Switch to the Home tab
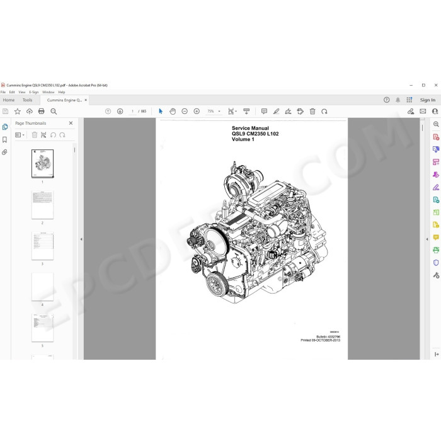The width and height of the screenshot is (441, 441). click(9, 100)
